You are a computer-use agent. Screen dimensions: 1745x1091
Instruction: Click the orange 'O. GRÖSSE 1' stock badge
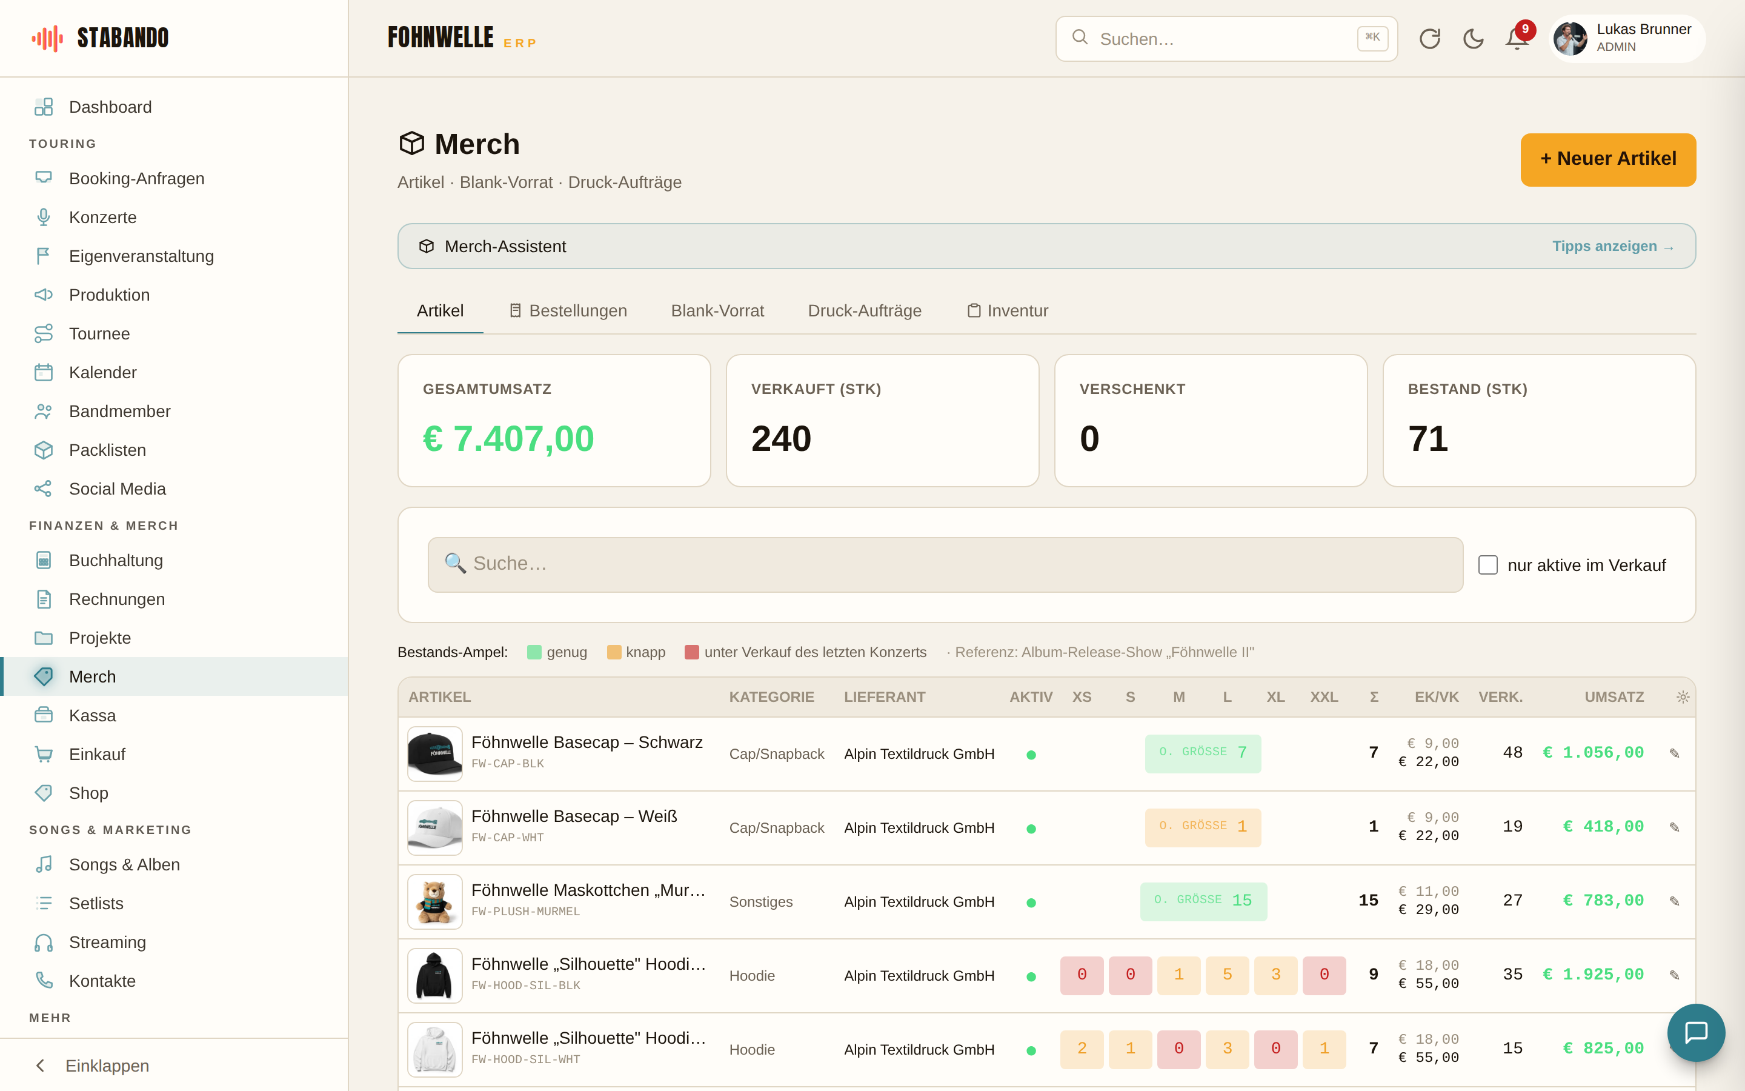point(1203,827)
